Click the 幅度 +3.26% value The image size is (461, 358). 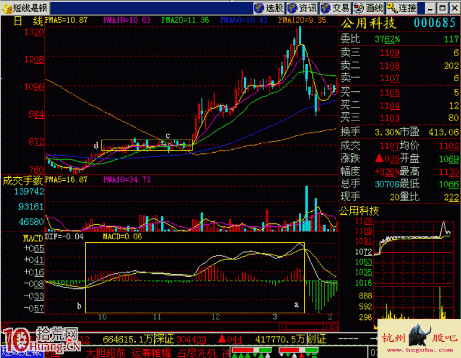[387, 171]
